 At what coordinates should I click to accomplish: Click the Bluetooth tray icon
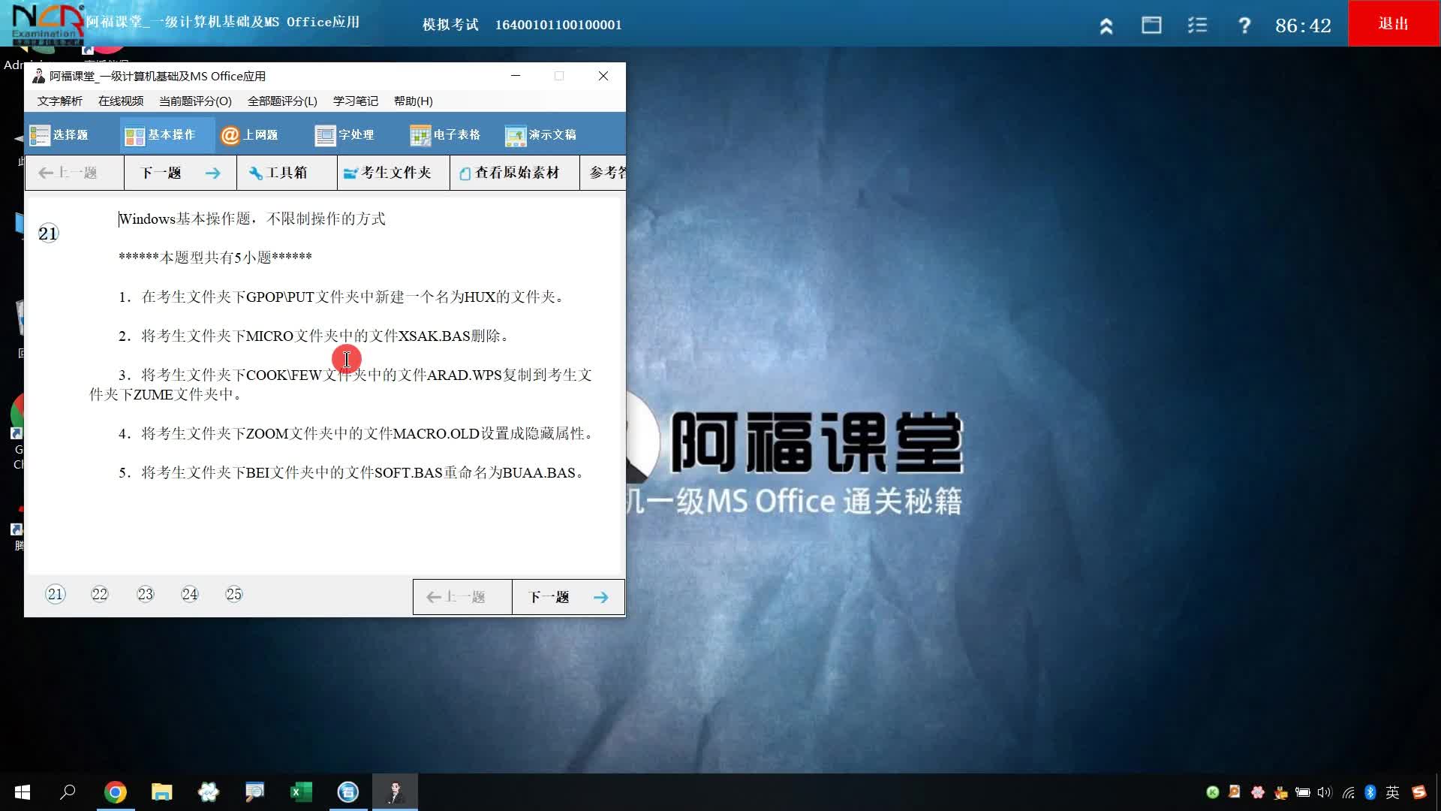click(x=1370, y=792)
